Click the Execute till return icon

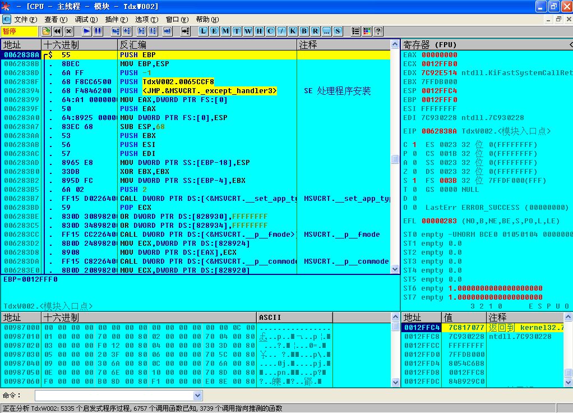point(168,31)
